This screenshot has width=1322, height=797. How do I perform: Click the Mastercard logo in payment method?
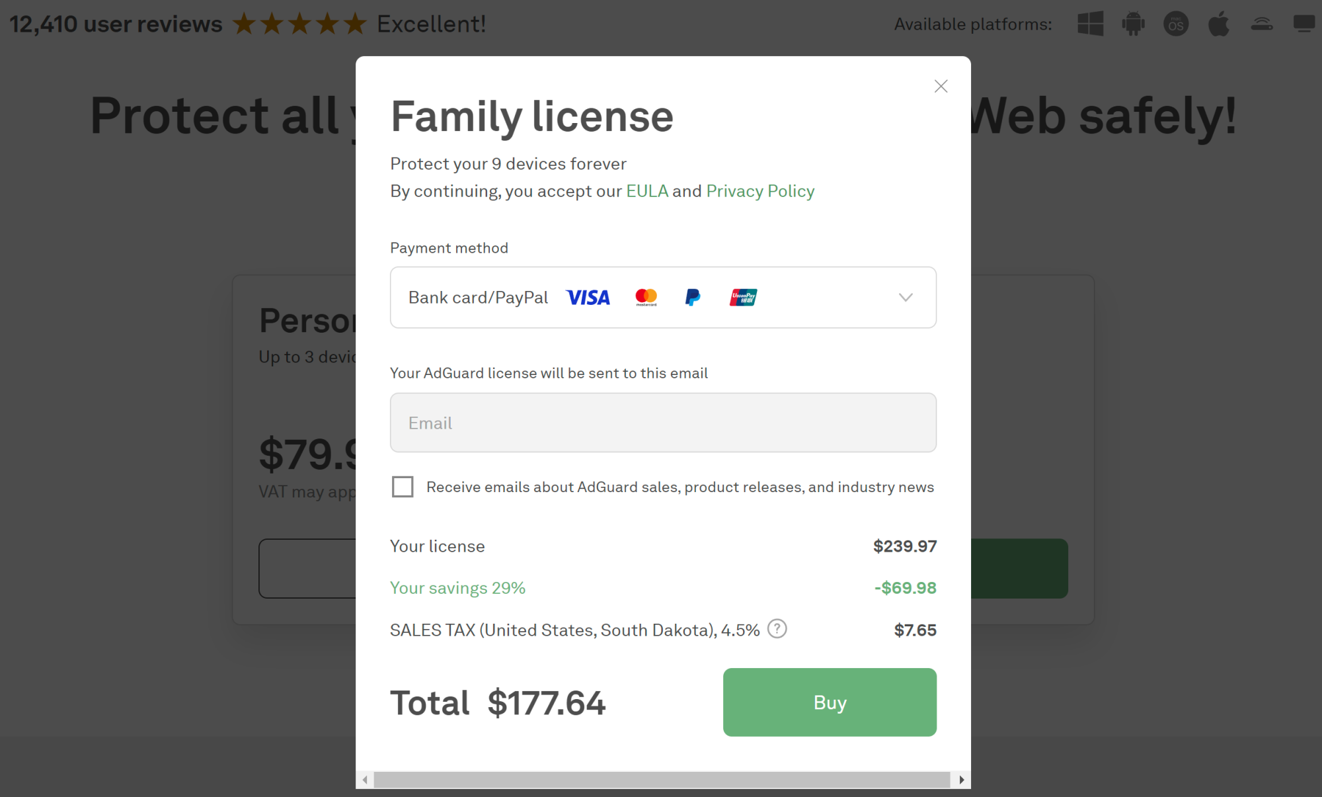tap(646, 298)
